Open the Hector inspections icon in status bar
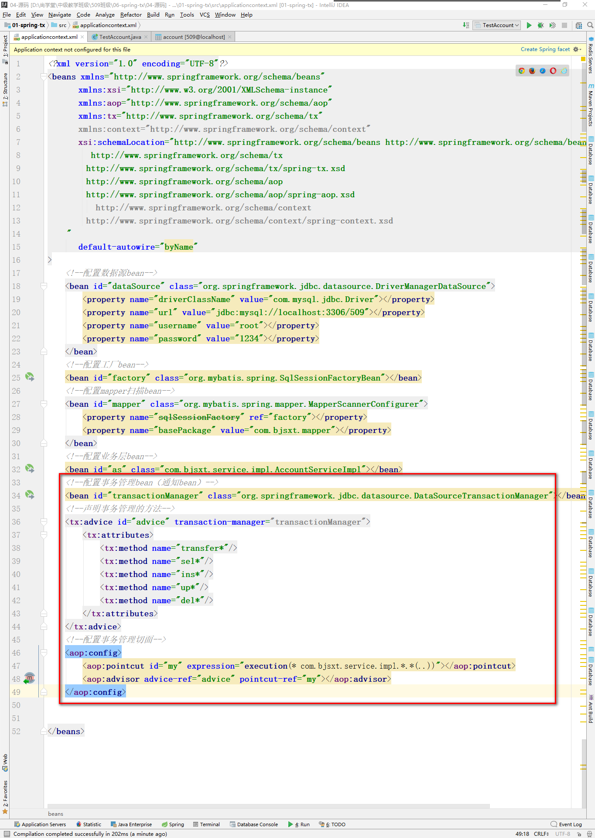The image size is (595, 838). point(589,834)
